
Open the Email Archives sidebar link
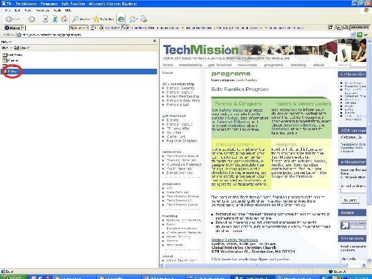[180, 173]
